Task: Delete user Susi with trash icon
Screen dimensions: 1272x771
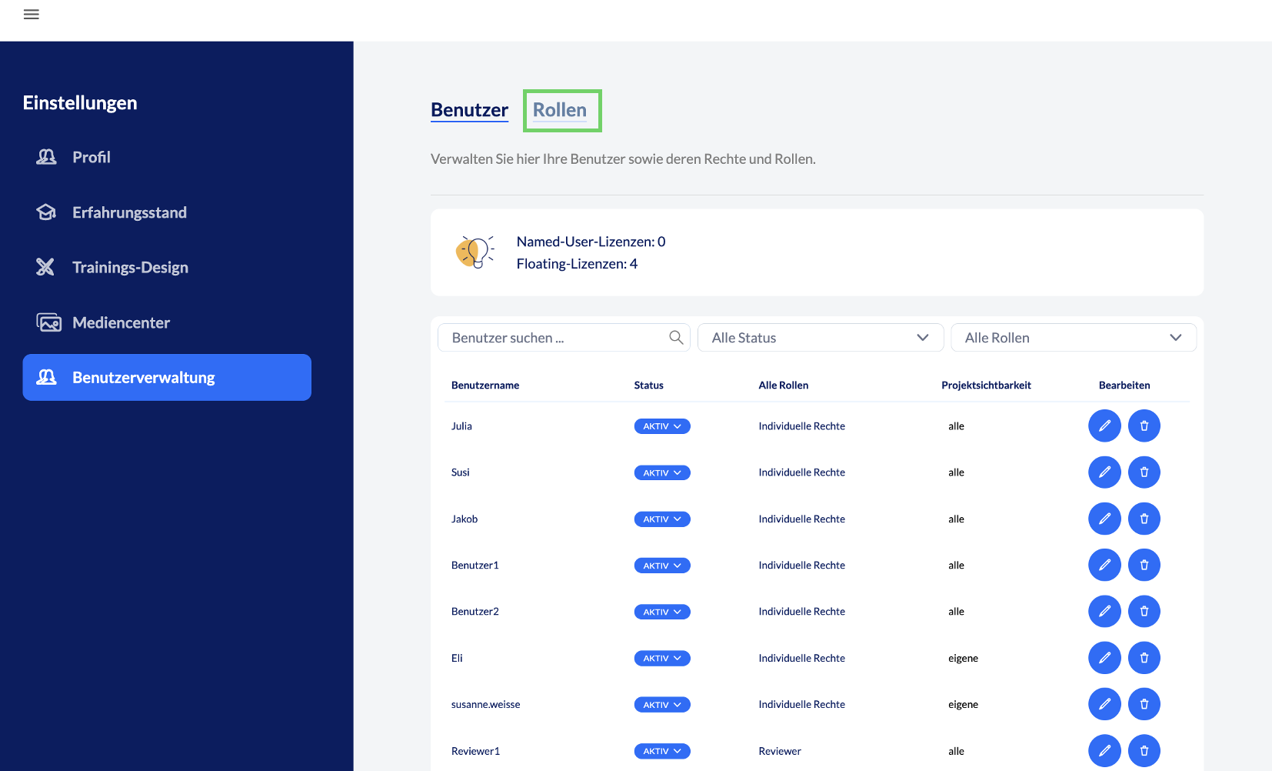Action: [1144, 472]
